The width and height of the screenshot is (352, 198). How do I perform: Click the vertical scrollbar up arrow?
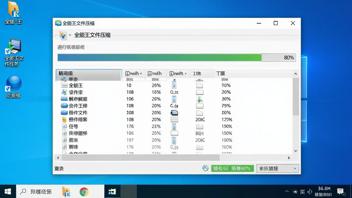(296, 74)
